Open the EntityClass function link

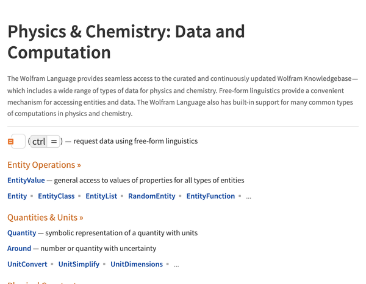56,196
